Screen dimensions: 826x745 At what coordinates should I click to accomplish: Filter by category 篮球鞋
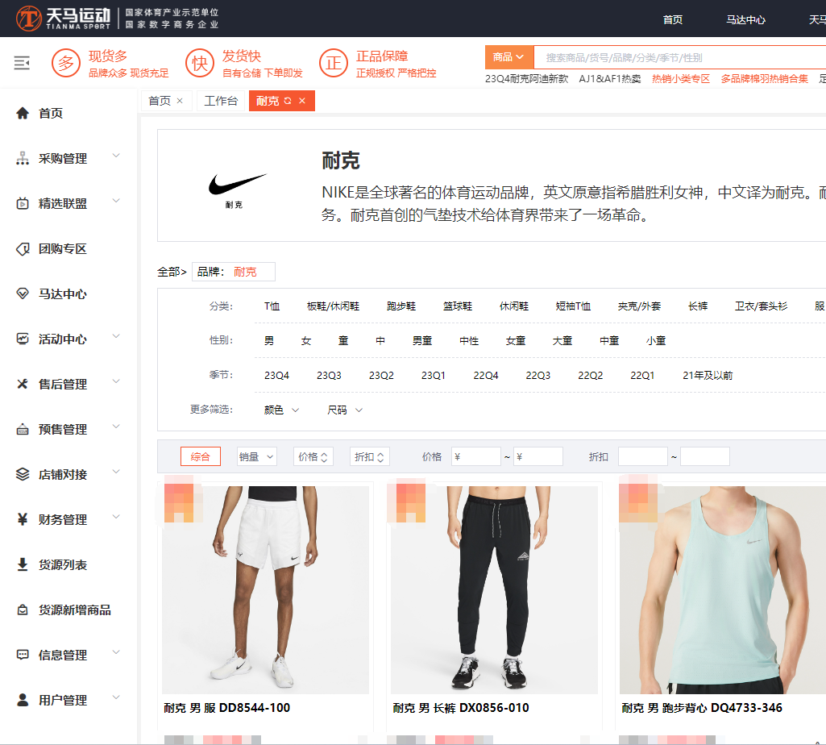coord(457,306)
